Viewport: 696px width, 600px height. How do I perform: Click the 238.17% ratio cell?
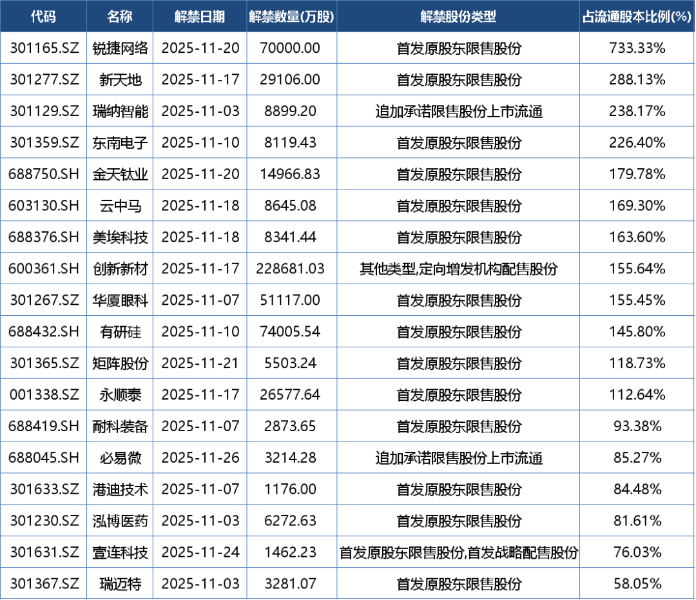pos(637,111)
